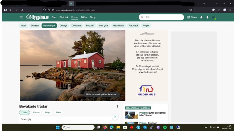234x131 pixels.
Task: Select the Bevakningar forum filter
Action: 49,25
